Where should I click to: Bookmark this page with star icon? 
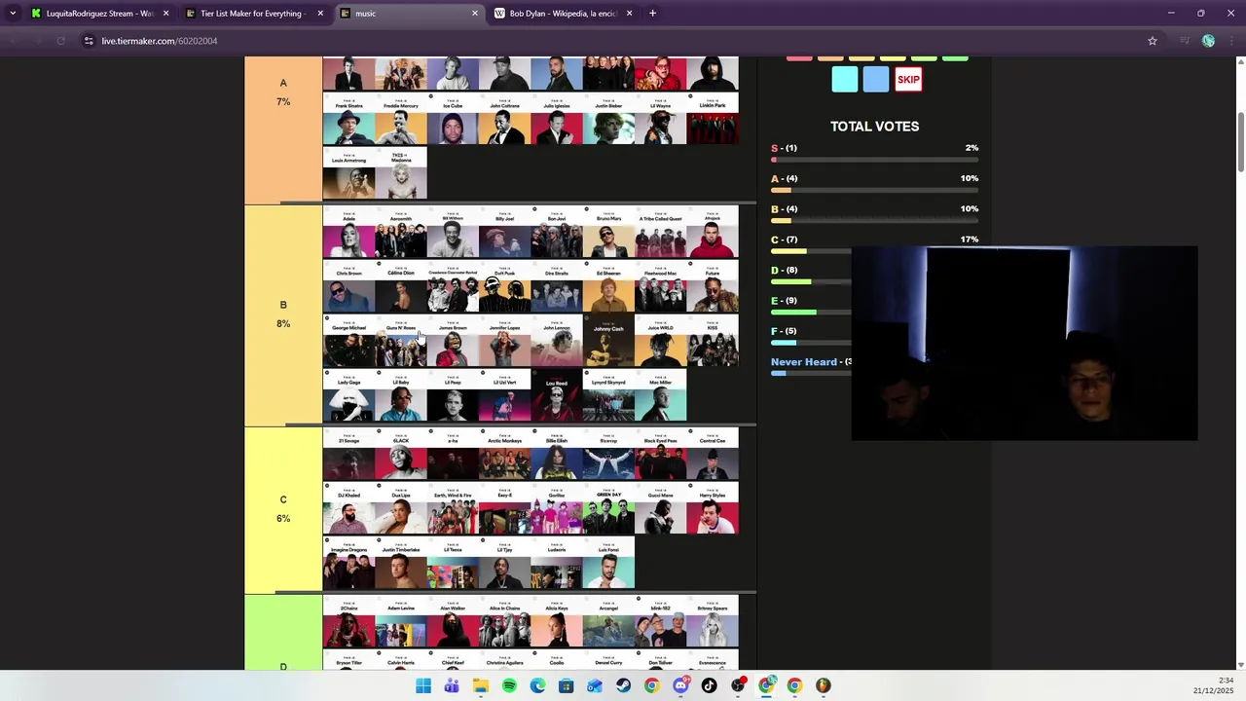click(1153, 41)
